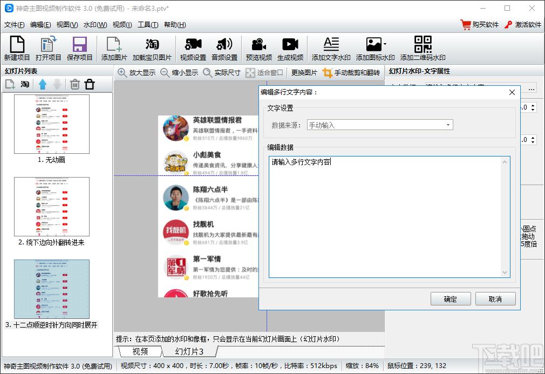Click 实际尺寸 actual size

[x=222, y=73]
